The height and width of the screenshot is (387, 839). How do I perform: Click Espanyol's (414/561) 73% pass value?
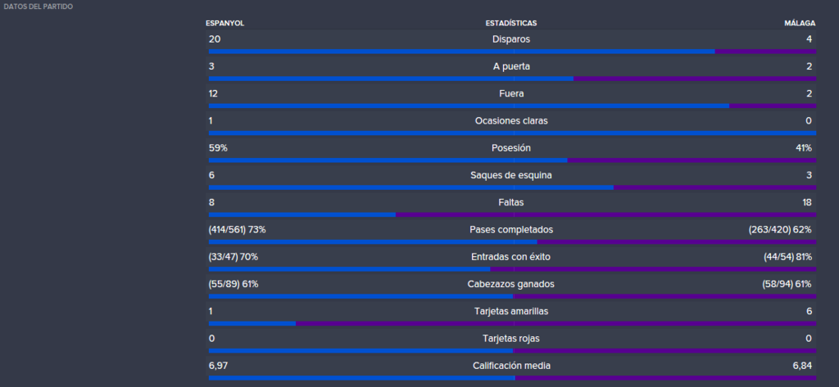pyautogui.click(x=237, y=230)
